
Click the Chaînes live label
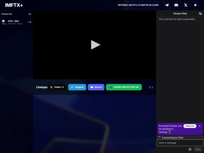point(7,14)
